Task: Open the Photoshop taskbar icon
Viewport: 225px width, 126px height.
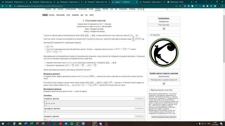Action: (54, 124)
